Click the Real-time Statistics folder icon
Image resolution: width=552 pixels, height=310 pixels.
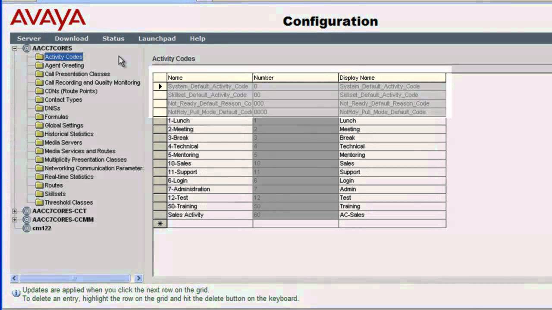click(x=39, y=177)
